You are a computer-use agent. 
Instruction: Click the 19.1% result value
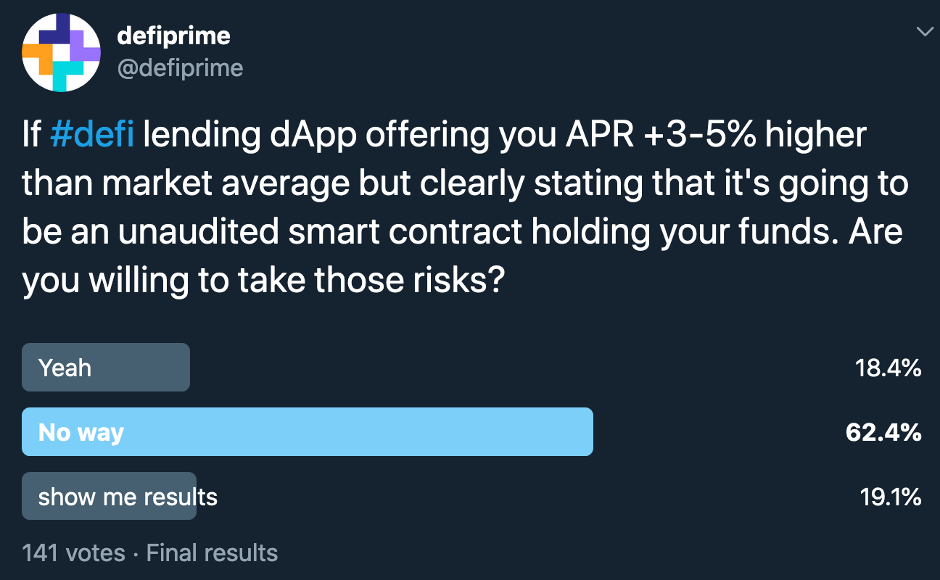pos(889,497)
